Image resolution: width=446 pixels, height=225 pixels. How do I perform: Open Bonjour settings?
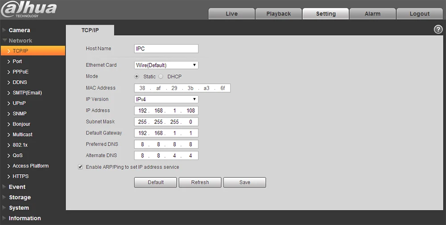pyautogui.click(x=21, y=124)
